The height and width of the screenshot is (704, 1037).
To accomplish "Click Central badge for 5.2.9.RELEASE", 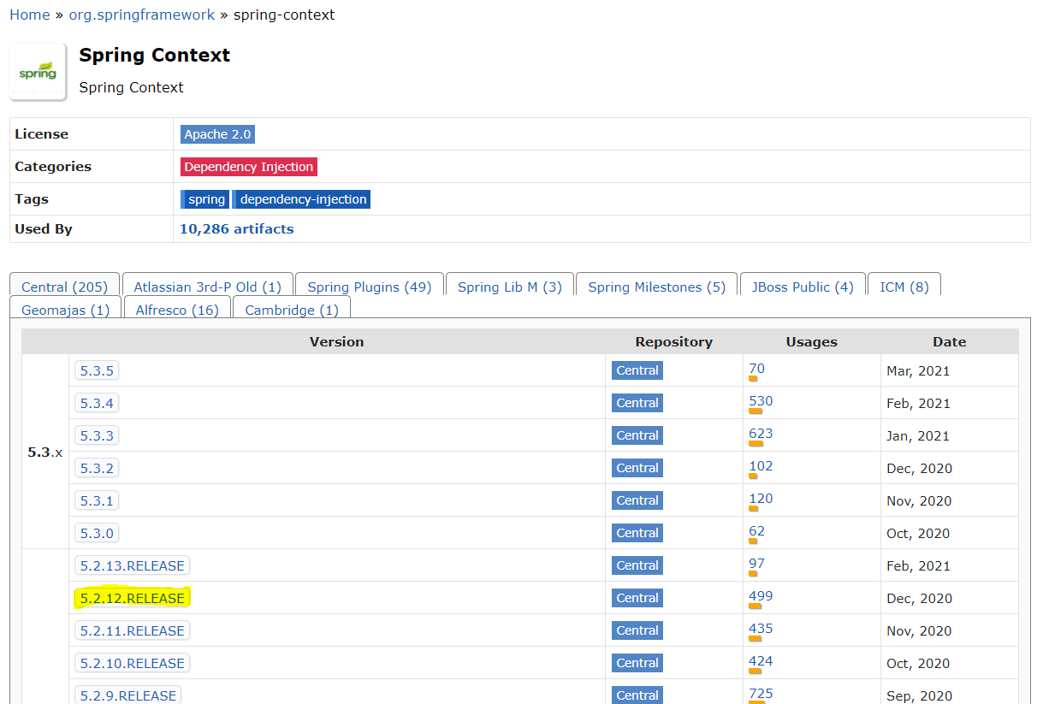I will 637,695.
